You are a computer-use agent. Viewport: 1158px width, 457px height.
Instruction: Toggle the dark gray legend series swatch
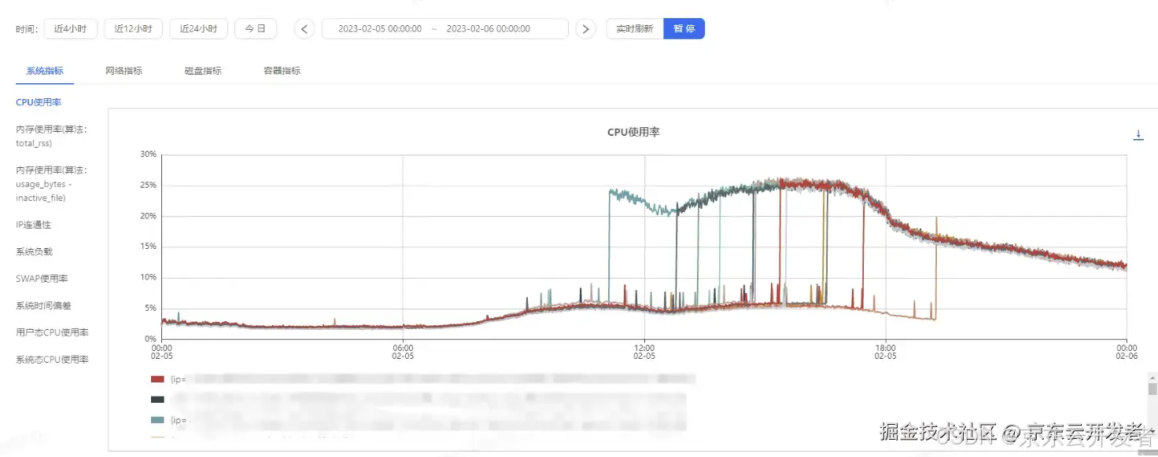[x=157, y=399]
